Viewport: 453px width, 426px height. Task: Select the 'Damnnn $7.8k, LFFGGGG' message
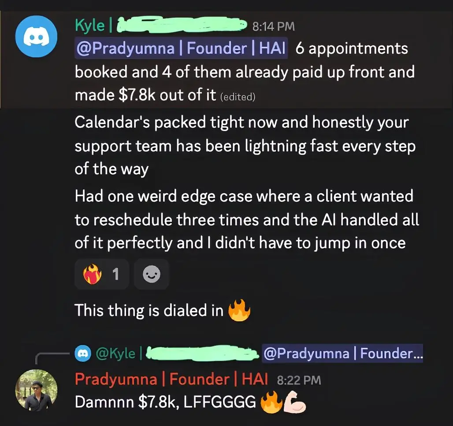[x=190, y=402]
